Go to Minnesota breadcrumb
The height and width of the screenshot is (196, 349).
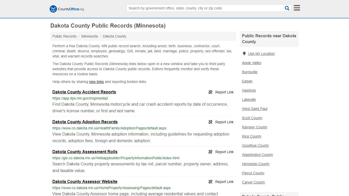pos(89,36)
